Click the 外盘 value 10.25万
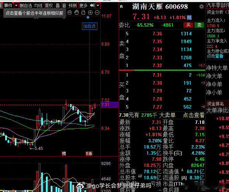Viewport: 229px width, 192px height. 152,165
